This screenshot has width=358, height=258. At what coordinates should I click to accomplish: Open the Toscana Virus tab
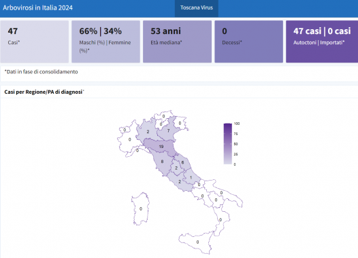point(196,7)
